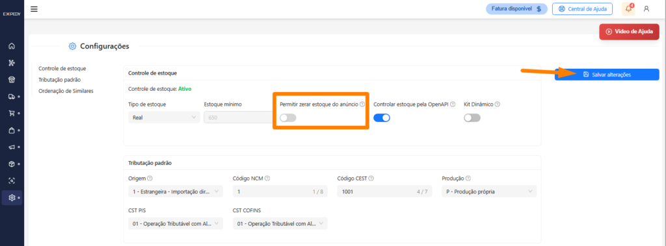The height and width of the screenshot is (246, 666).
Task: Click the Código NCM field
Action: (x=280, y=191)
